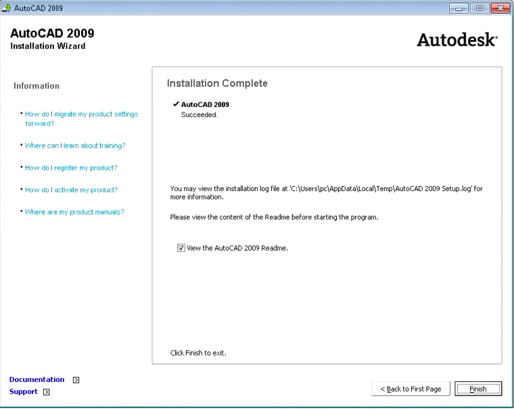Screen dimensions: 514x409
Task: Click the 'Information' sidebar heading
Action: point(37,86)
